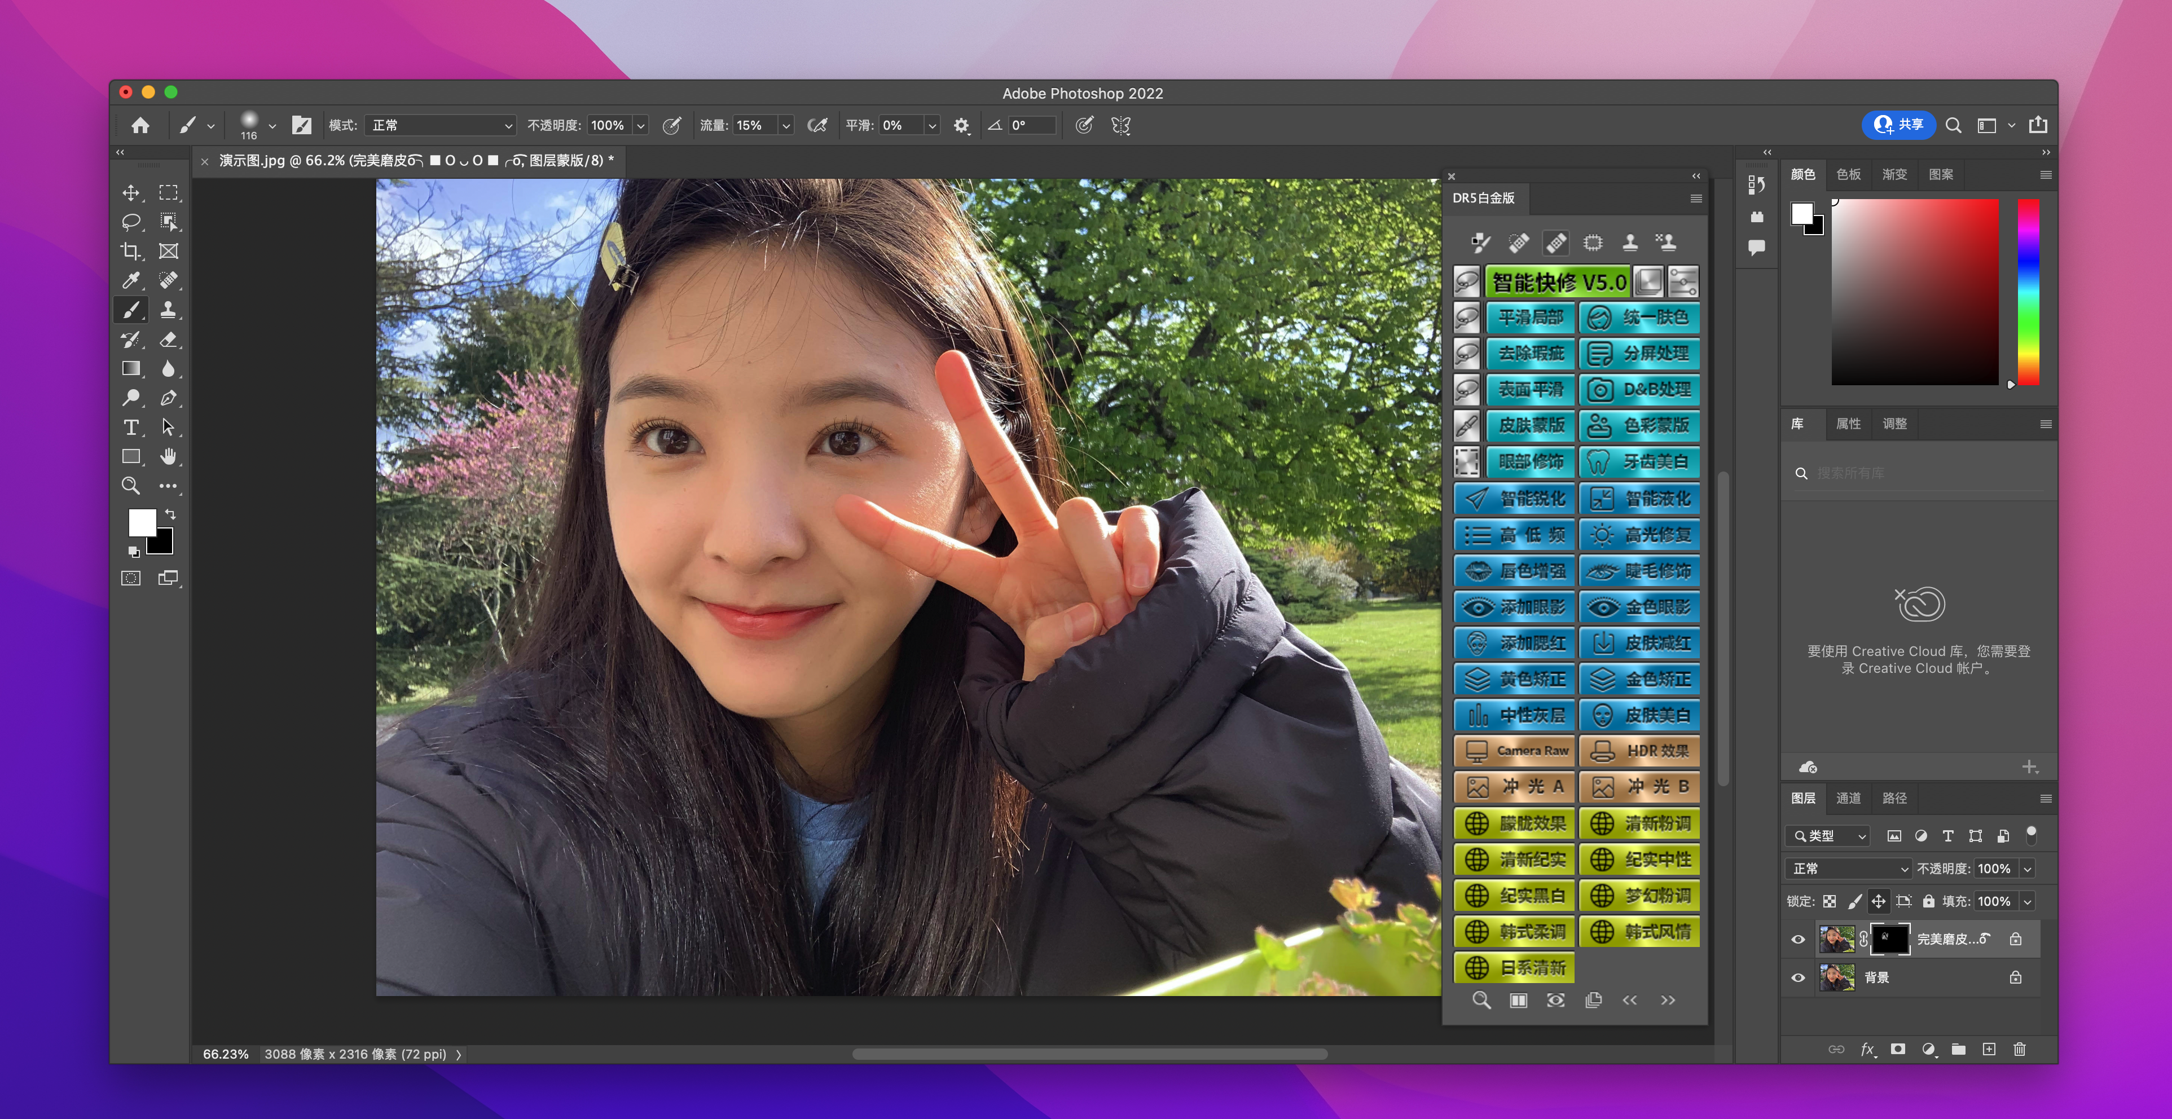Select the Hand tool

click(168, 456)
